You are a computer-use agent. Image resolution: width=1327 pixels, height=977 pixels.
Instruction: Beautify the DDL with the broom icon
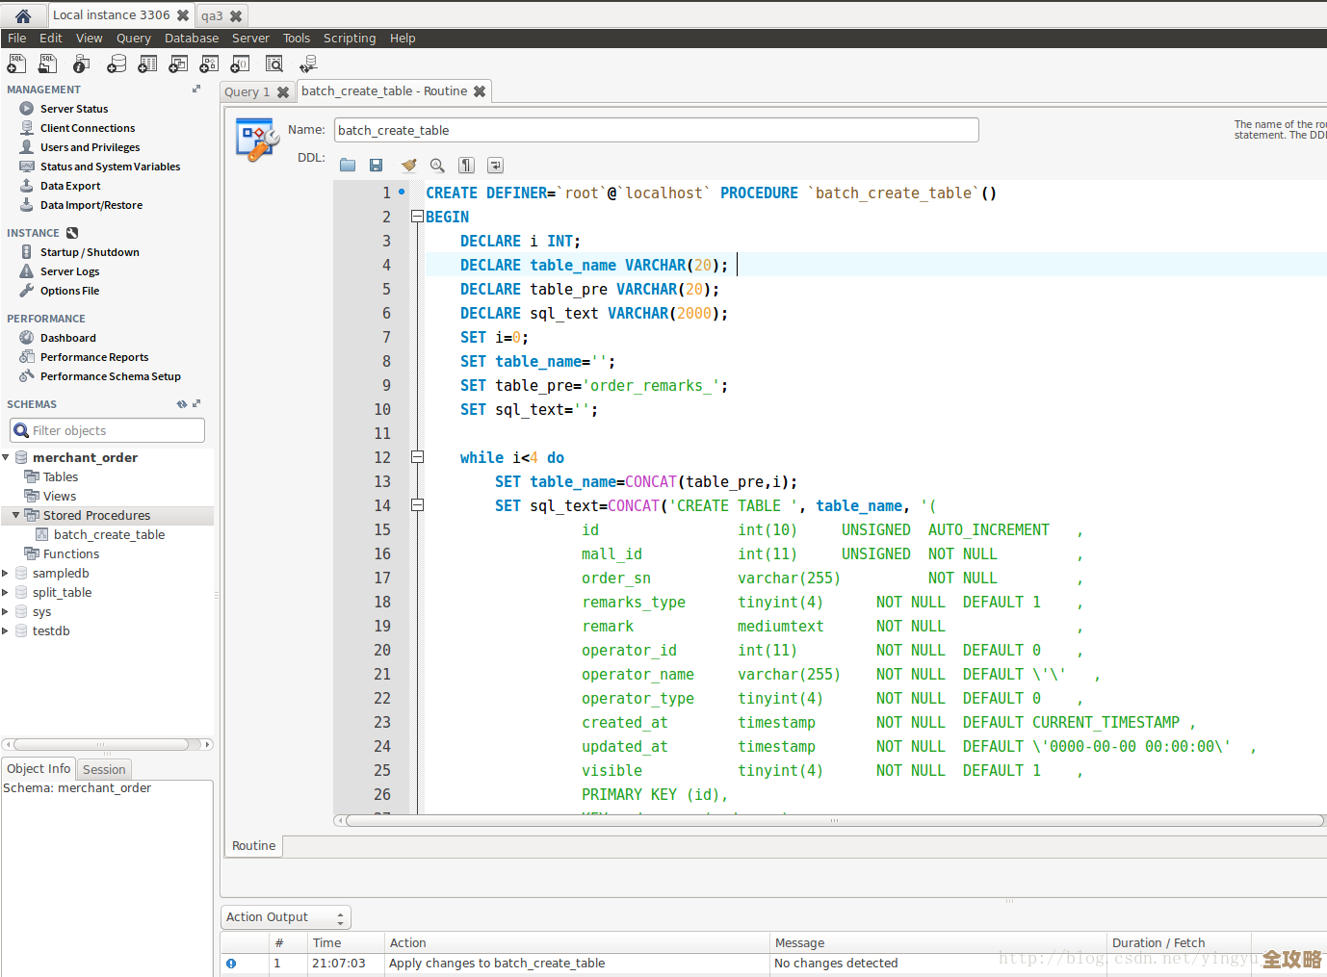[408, 166]
